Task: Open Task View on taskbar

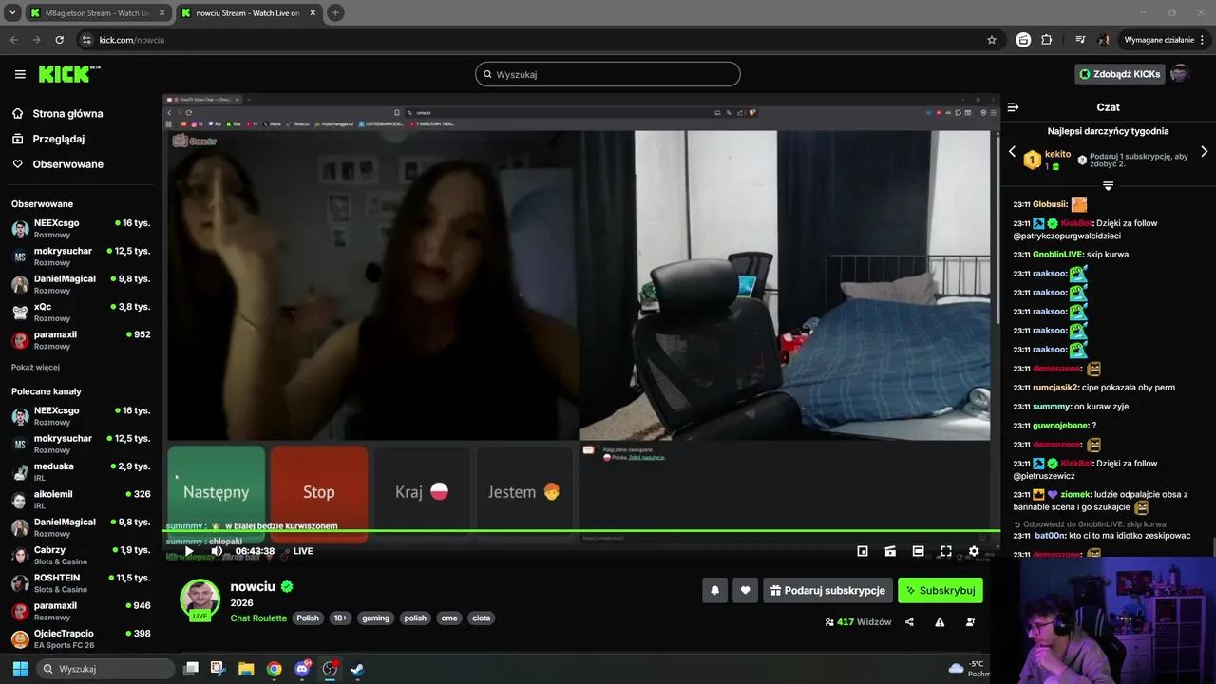Action: point(190,669)
